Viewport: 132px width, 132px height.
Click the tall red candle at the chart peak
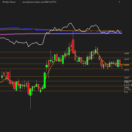click(x=73, y=46)
